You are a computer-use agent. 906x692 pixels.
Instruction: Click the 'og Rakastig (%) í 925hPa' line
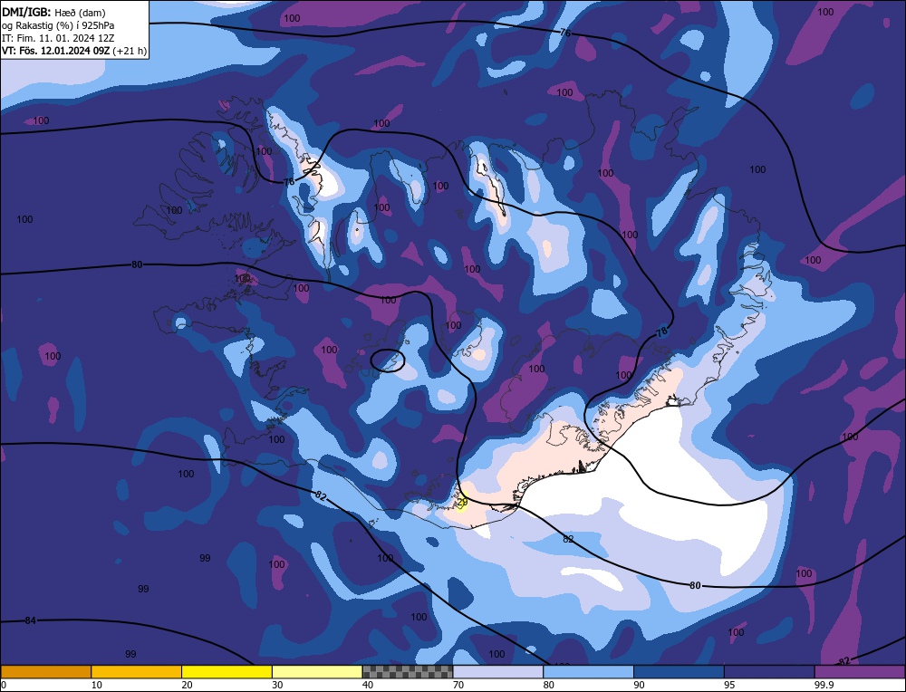[x=58, y=25]
